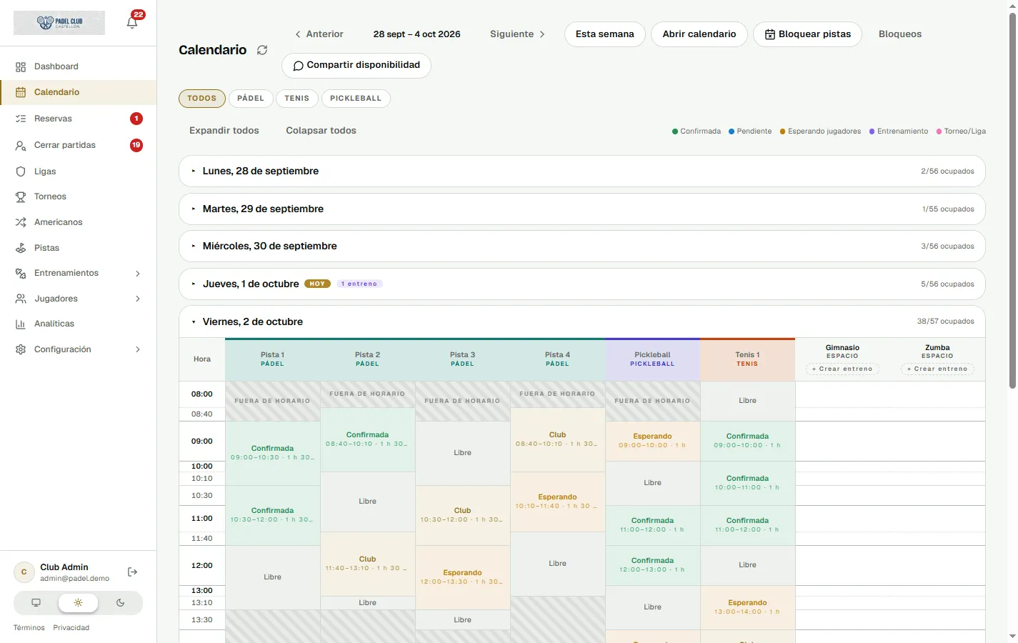Click the Torneos trophy icon
This screenshot has width=1018, height=643.
pos(21,196)
